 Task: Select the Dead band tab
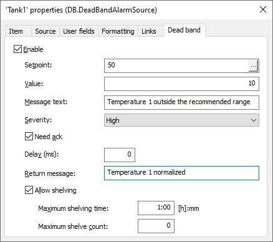coord(184,30)
